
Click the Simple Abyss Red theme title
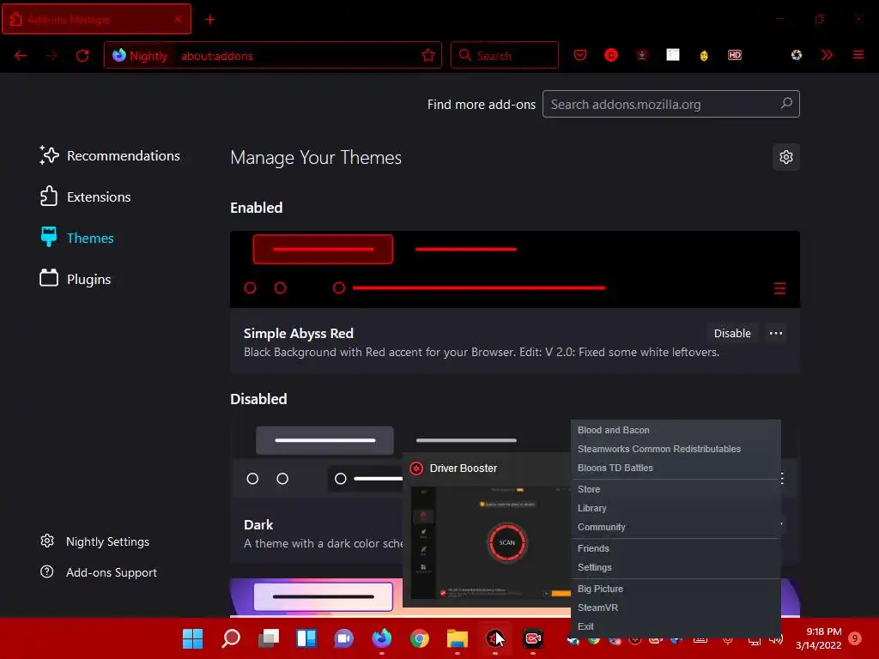pos(298,333)
